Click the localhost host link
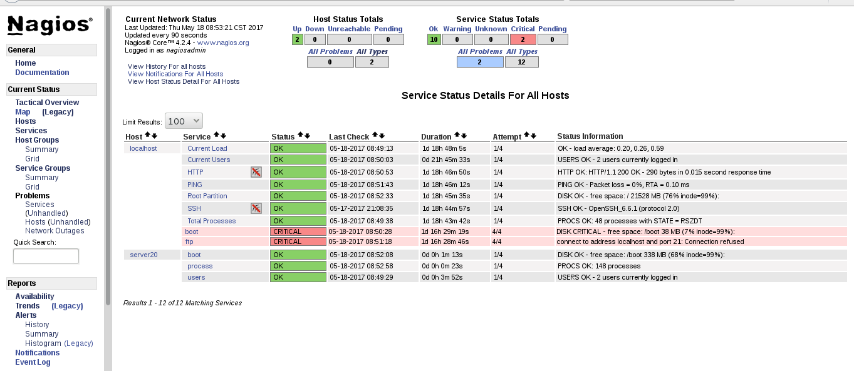The image size is (854, 371). pyautogui.click(x=143, y=148)
